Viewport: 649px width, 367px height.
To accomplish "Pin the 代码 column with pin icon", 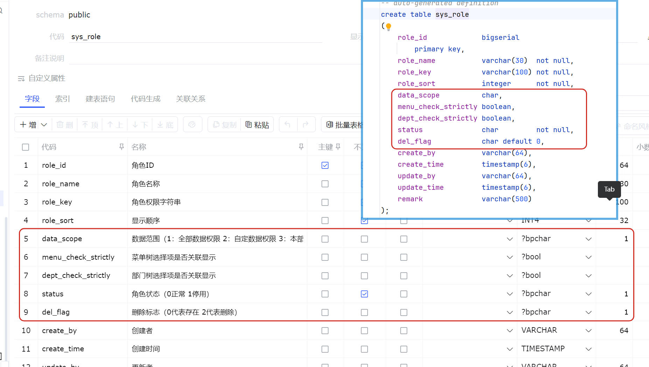I will (x=121, y=147).
